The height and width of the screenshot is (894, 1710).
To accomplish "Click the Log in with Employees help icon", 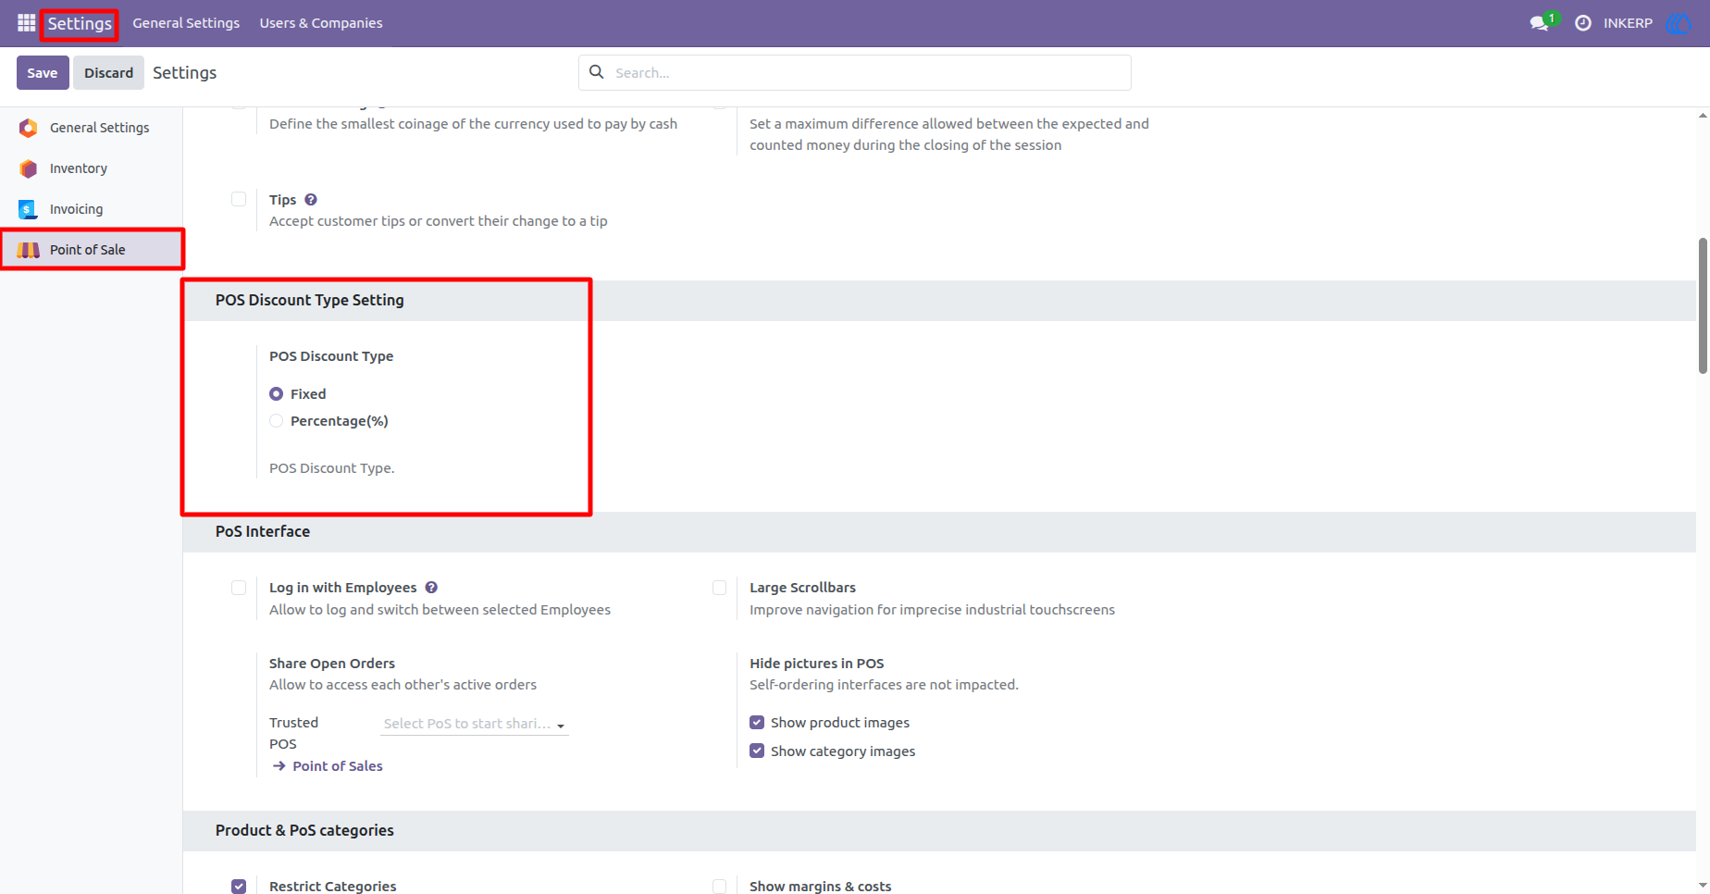I will tap(431, 588).
